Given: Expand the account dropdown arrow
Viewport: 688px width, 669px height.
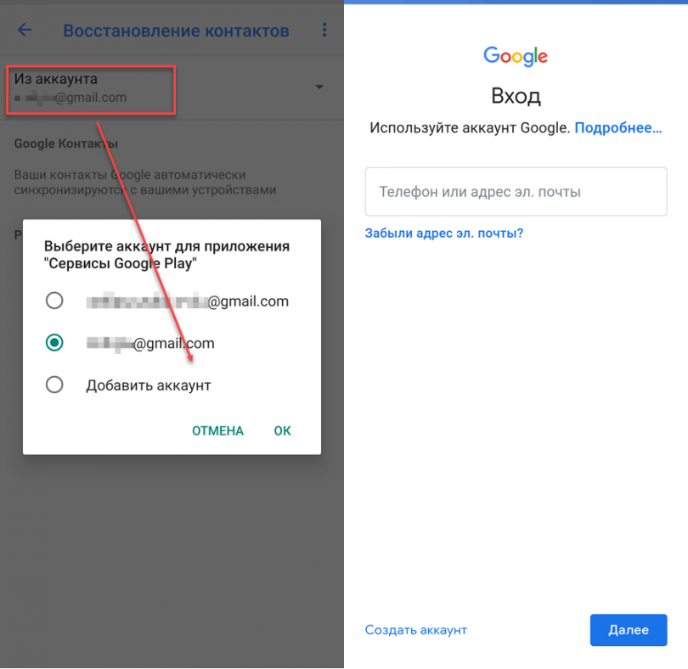Looking at the screenshot, I should (x=319, y=87).
